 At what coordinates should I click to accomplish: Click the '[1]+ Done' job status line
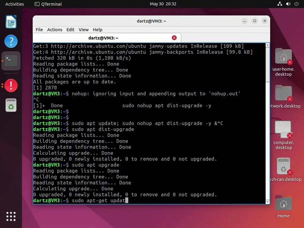pyautogui.click(x=122, y=105)
